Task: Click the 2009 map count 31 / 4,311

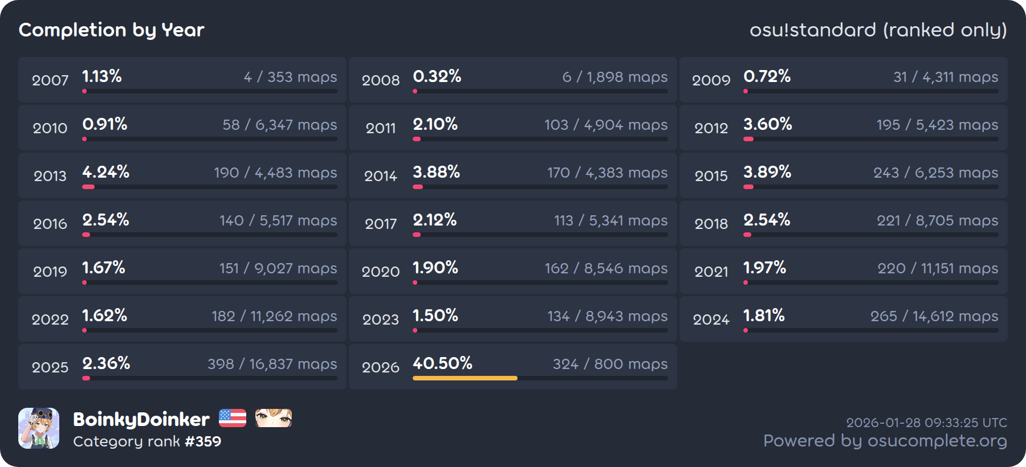Action: click(x=946, y=77)
